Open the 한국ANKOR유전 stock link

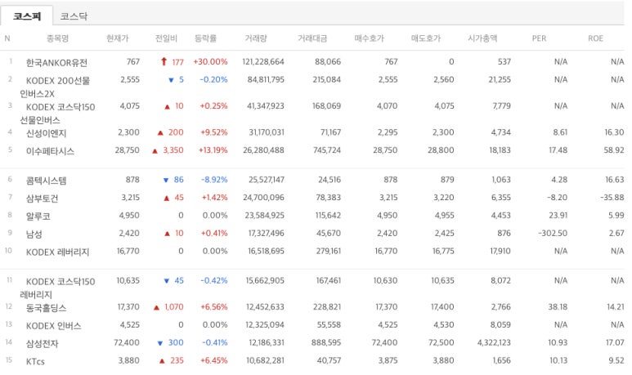pos(56,62)
